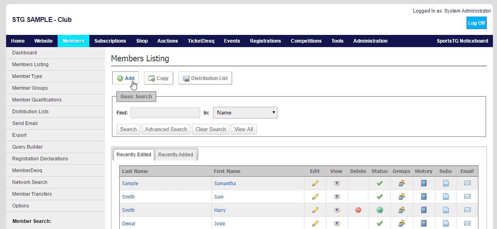This screenshot has width=497, height=229.
Task: Open Member Type in sidebar
Action: (56, 76)
